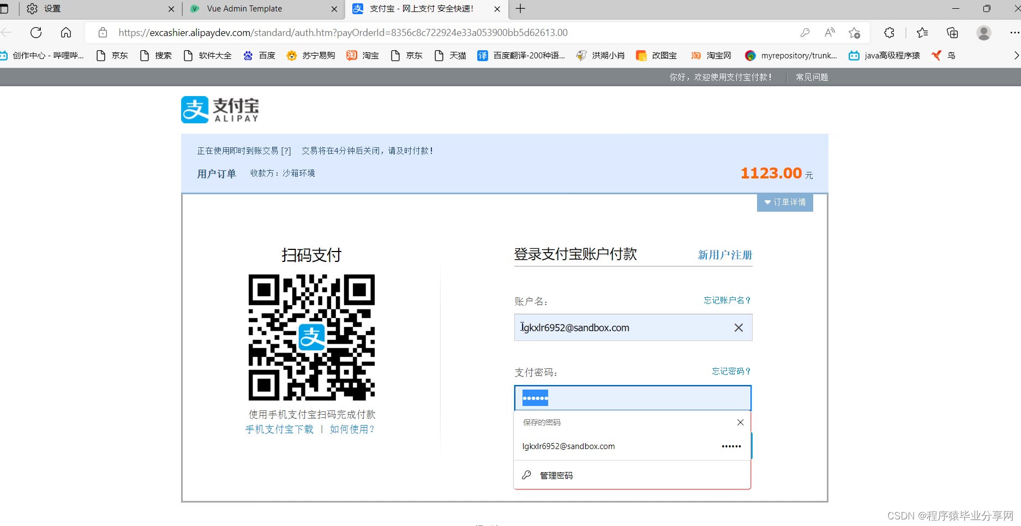Open the 创作中心 哔哩哔哩 bookmark
The width and height of the screenshot is (1021, 526).
click(42, 55)
